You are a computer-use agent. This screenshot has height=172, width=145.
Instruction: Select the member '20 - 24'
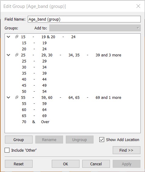coord(34,49)
